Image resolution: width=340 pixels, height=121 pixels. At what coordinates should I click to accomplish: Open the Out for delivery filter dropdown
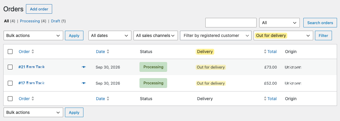point(283,35)
